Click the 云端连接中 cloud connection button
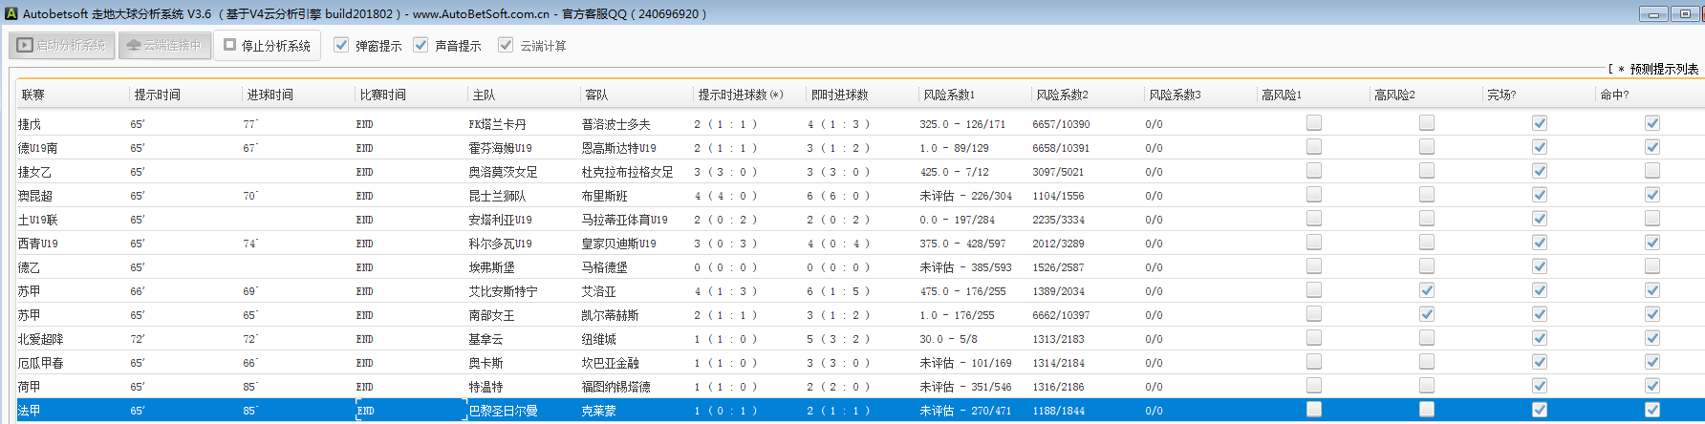Image resolution: width=1705 pixels, height=424 pixels. [x=164, y=46]
